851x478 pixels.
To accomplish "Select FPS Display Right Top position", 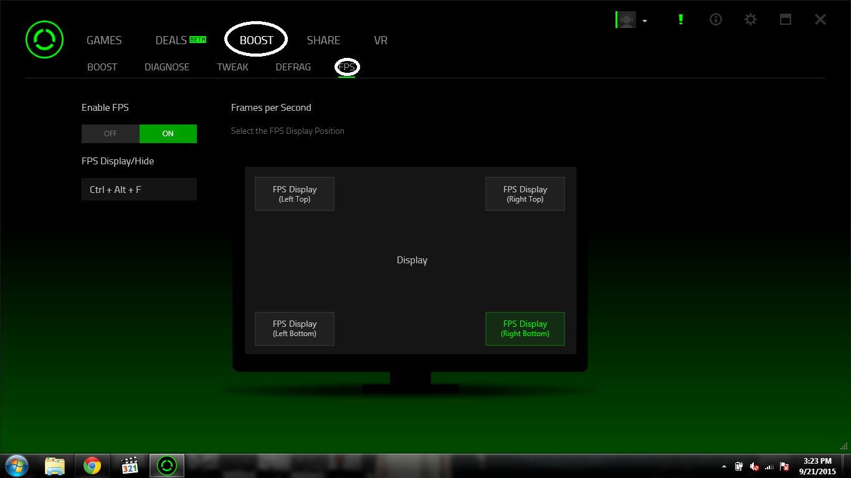I will click(x=525, y=194).
